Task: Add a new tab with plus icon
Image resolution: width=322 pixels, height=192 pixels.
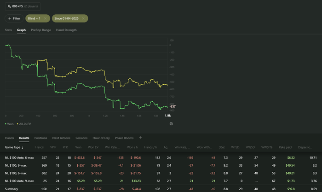Action: click(x=141, y=137)
